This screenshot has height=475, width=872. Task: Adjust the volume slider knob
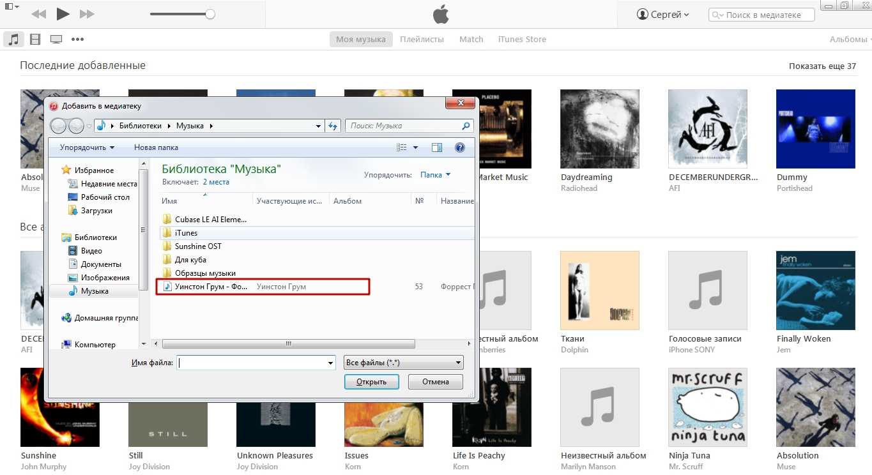210,14
